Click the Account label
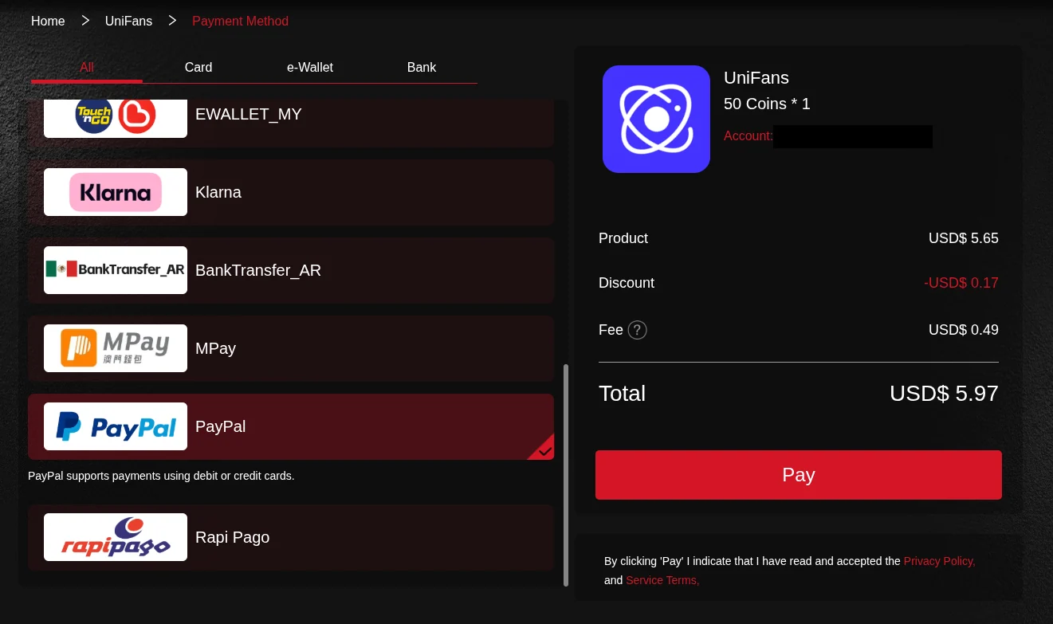This screenshot has width=1053, height=624. tap(748, 136)
